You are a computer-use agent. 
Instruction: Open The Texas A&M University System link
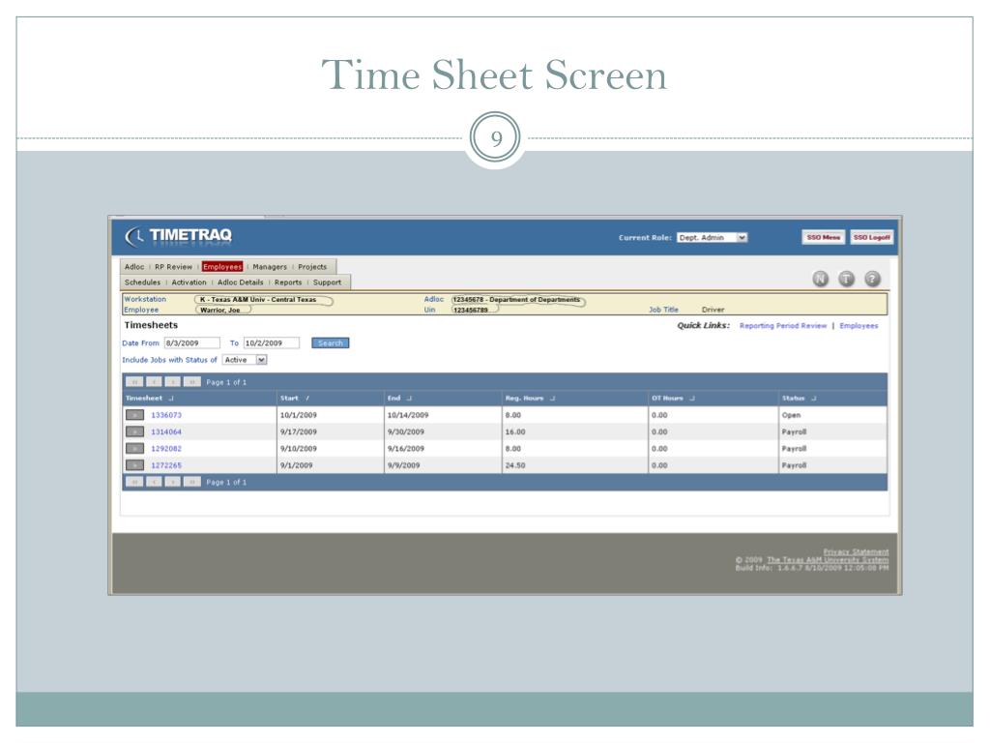(x=828, y=560)
